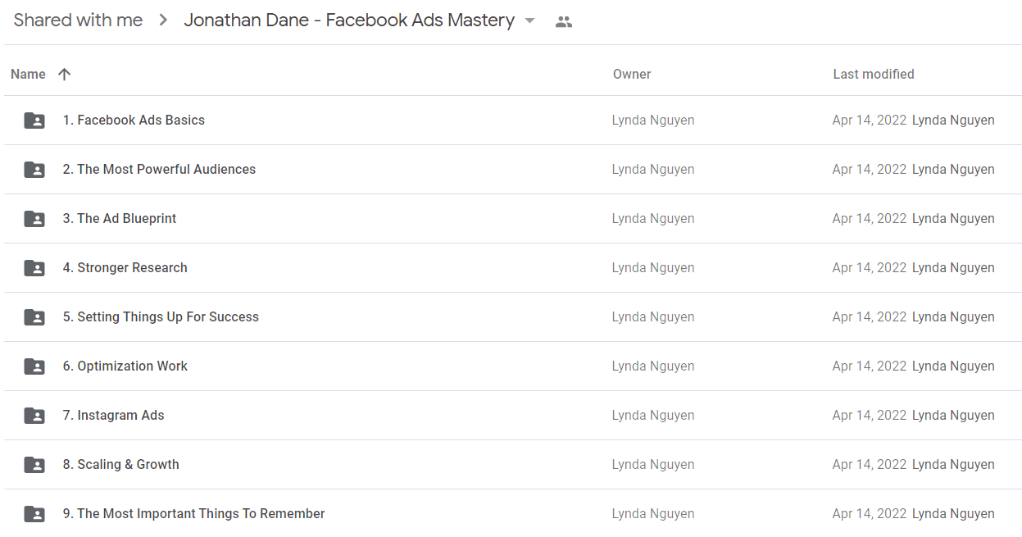Click owner Lynda Nguyen in Optimization Work row
Viewport: 1022px width, 537px height.
653,366
